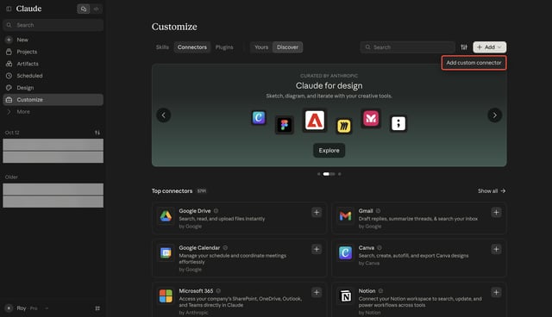
Task: Open Projects in the sidebar
Action: pos(53,52)
